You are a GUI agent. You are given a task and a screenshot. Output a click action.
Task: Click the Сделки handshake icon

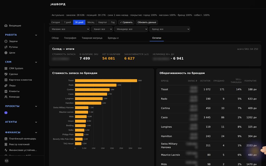coord(6,74)
